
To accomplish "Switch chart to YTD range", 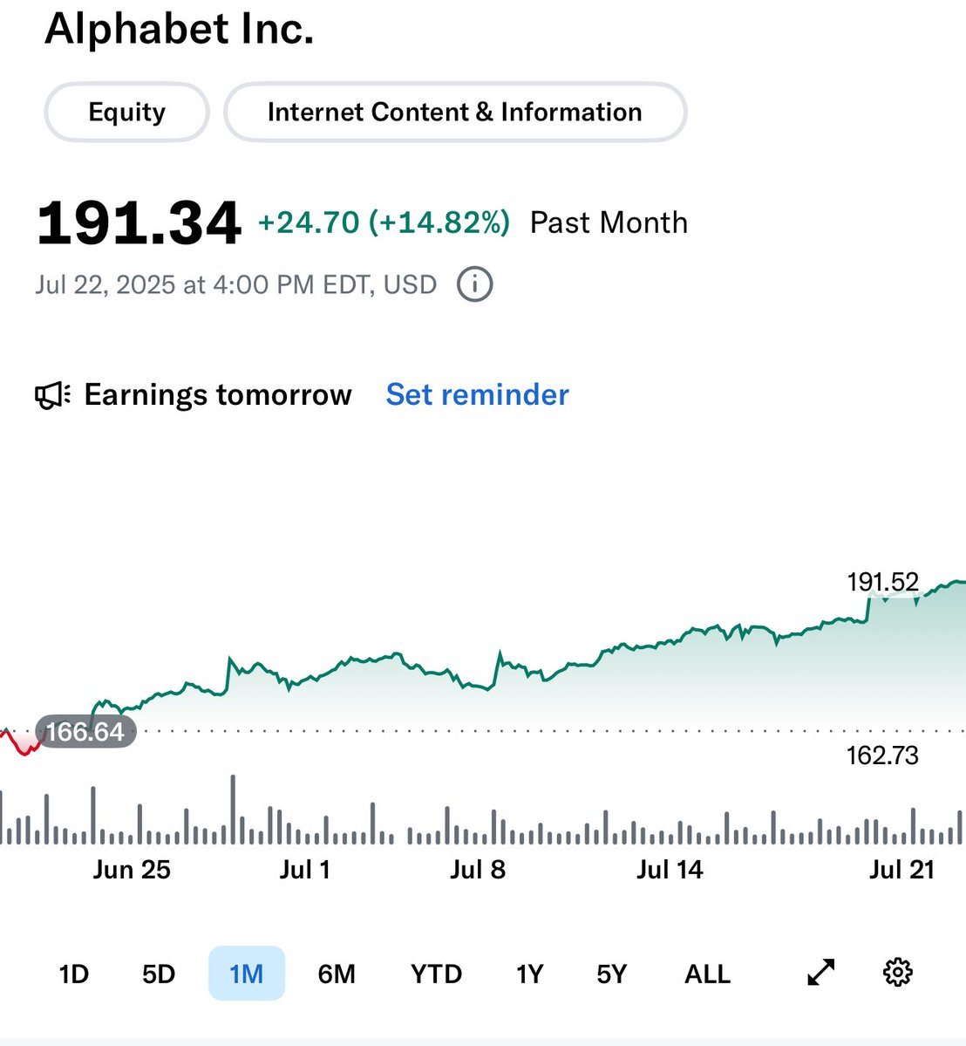I will [x=437, y=974].
